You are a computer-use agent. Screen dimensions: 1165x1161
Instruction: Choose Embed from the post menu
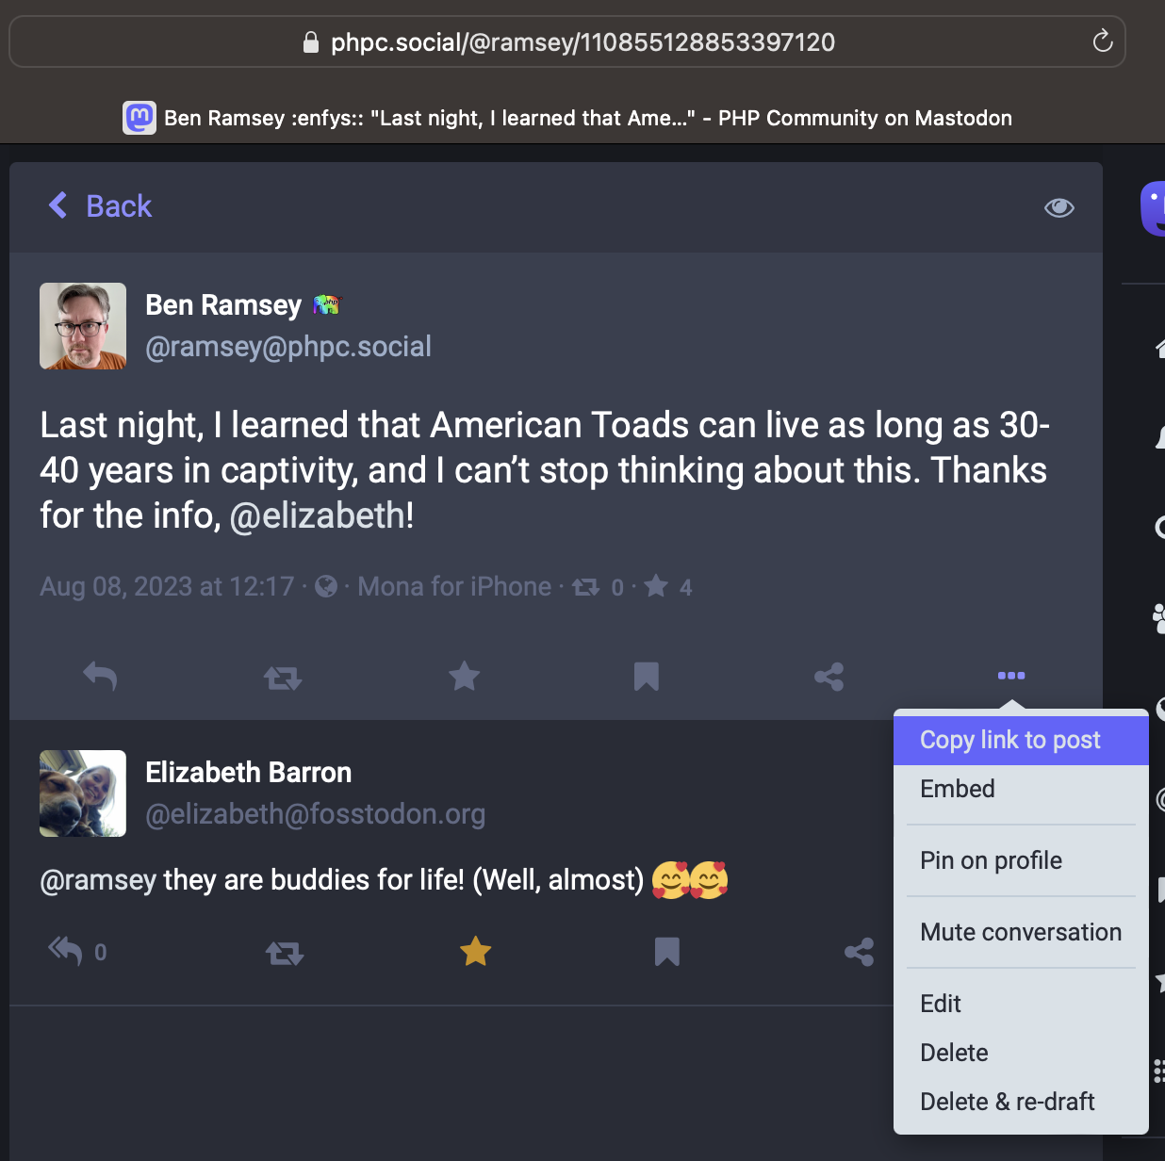[x=957, y=789]
